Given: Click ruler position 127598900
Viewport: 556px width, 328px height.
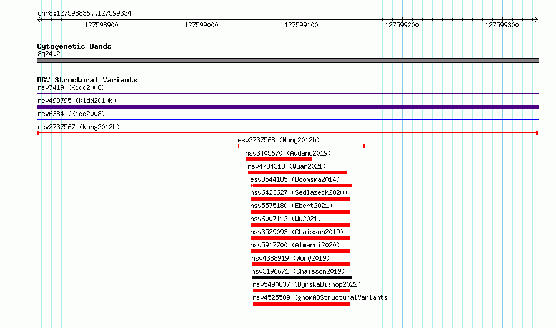Looking at the screenshot, I should point(101,25).
